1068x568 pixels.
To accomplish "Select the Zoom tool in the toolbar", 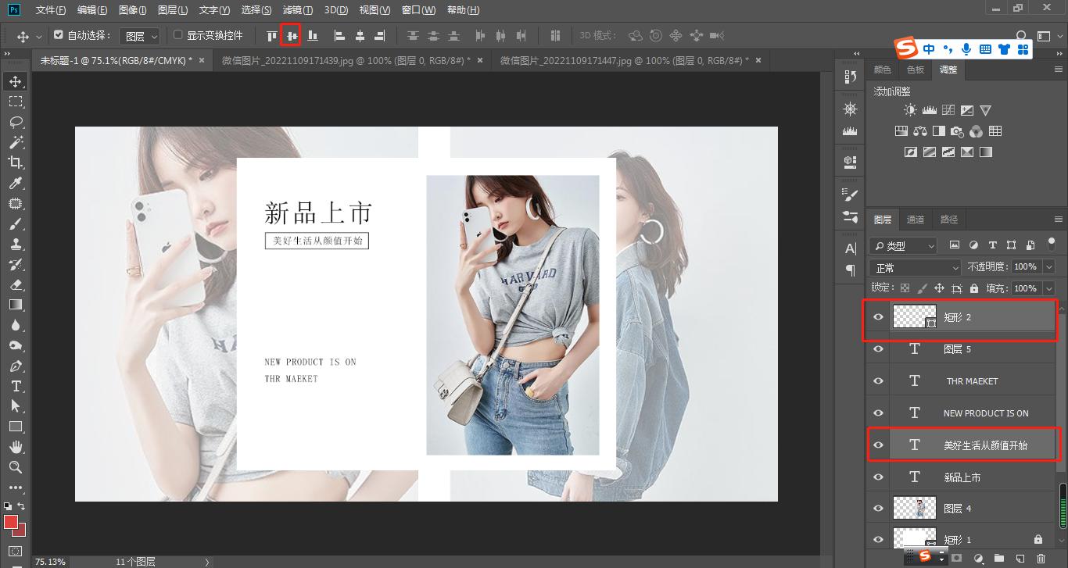I will pos(16,467).
